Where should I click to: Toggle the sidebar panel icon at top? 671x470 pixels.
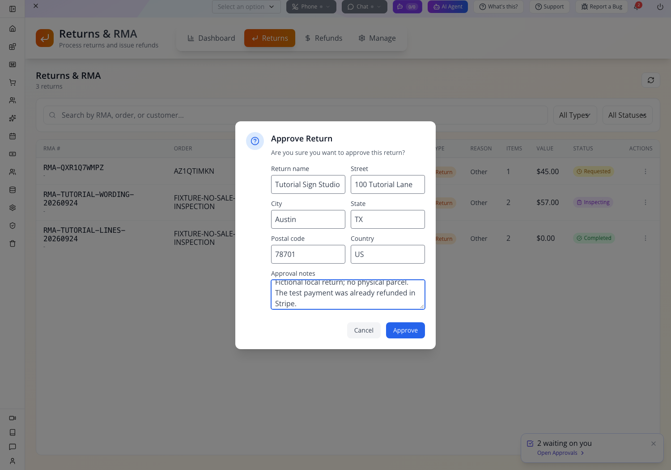(x=13, y=9)
